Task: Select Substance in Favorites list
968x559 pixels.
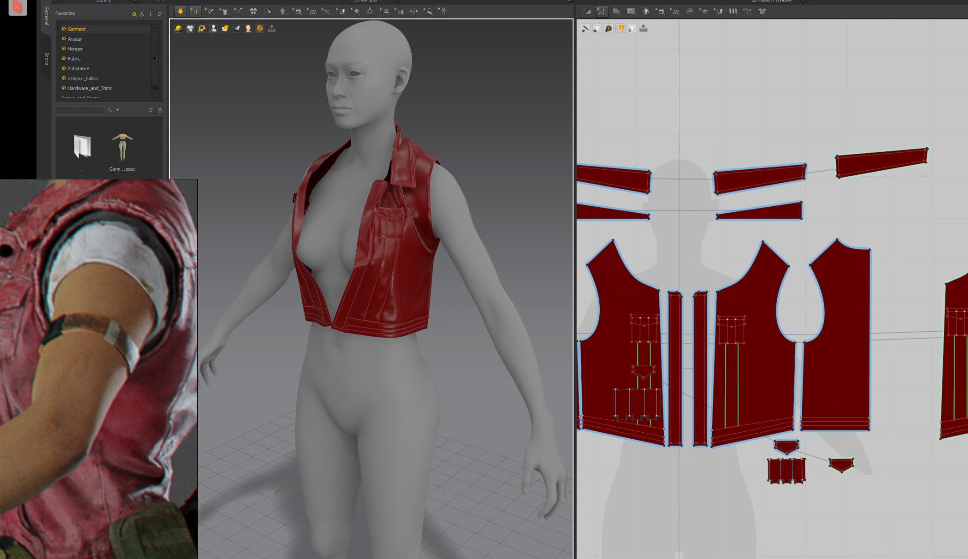Action: tap(105, 68)
